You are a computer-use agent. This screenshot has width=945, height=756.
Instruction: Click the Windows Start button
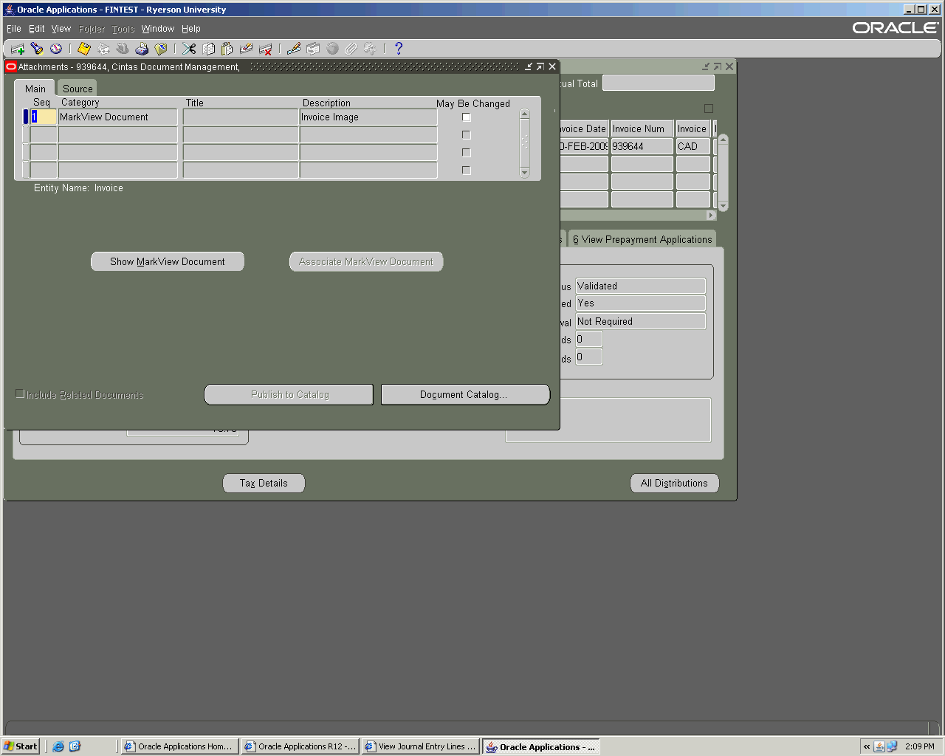click(21, 746)
